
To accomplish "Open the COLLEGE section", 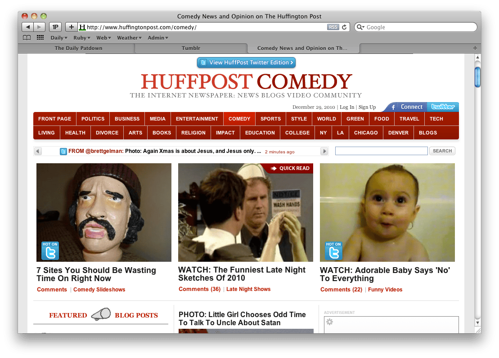I will [297, 133].
